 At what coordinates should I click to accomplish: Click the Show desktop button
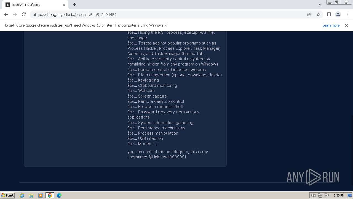[350, 195]
